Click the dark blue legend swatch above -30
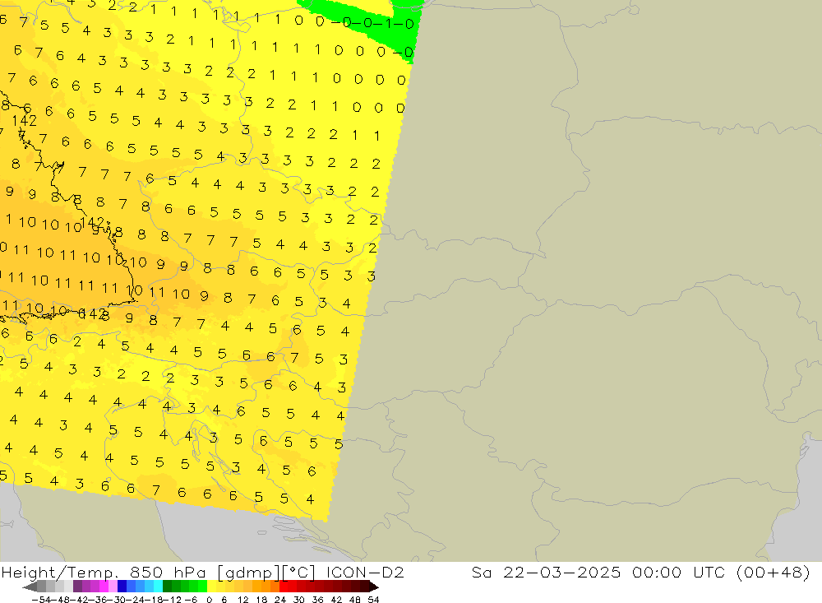This screenshot has height=603, width=822. pos(122,587)
